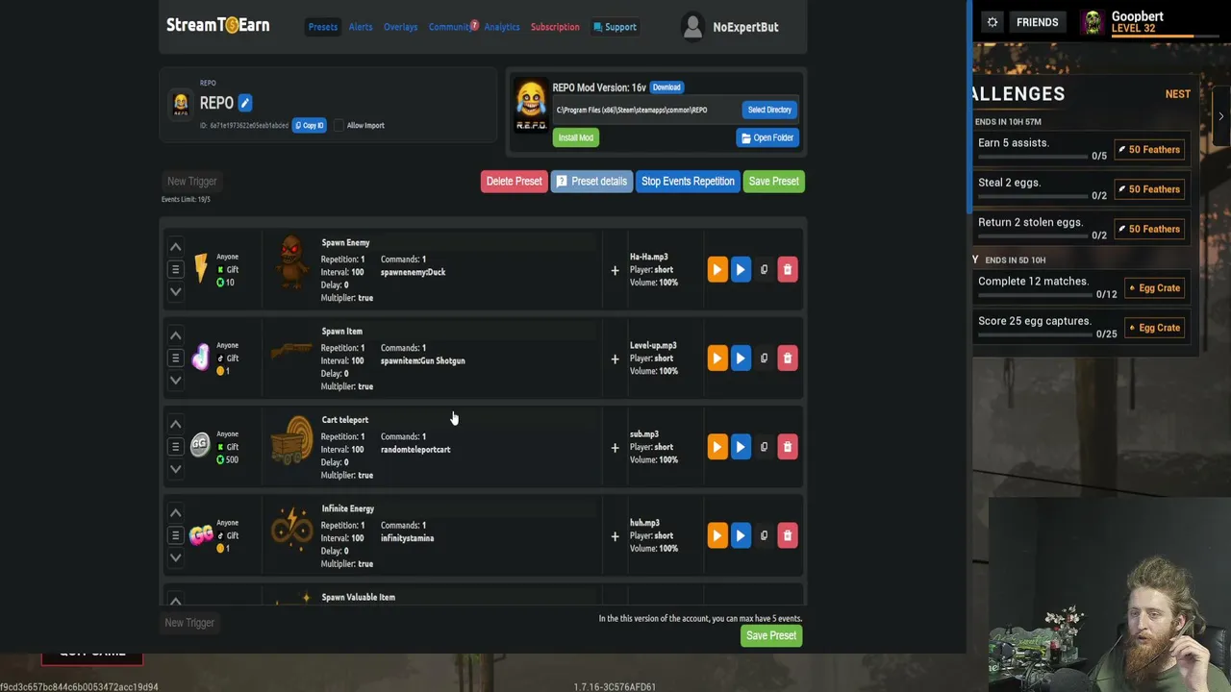Delete the Infinite Energy trigger with trash icon
Image resolution: width=1231 pixels, height=692 pixels.
[788, 535]
